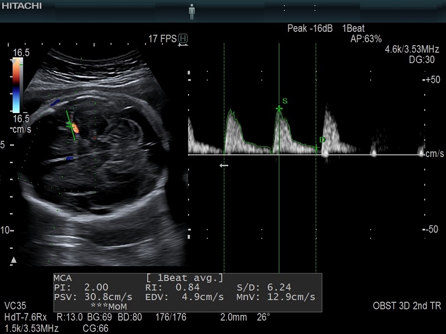This screenshot has width=446, height=334.
Task: Click the left arrow below the baseline
Action: tap(224, 165)
